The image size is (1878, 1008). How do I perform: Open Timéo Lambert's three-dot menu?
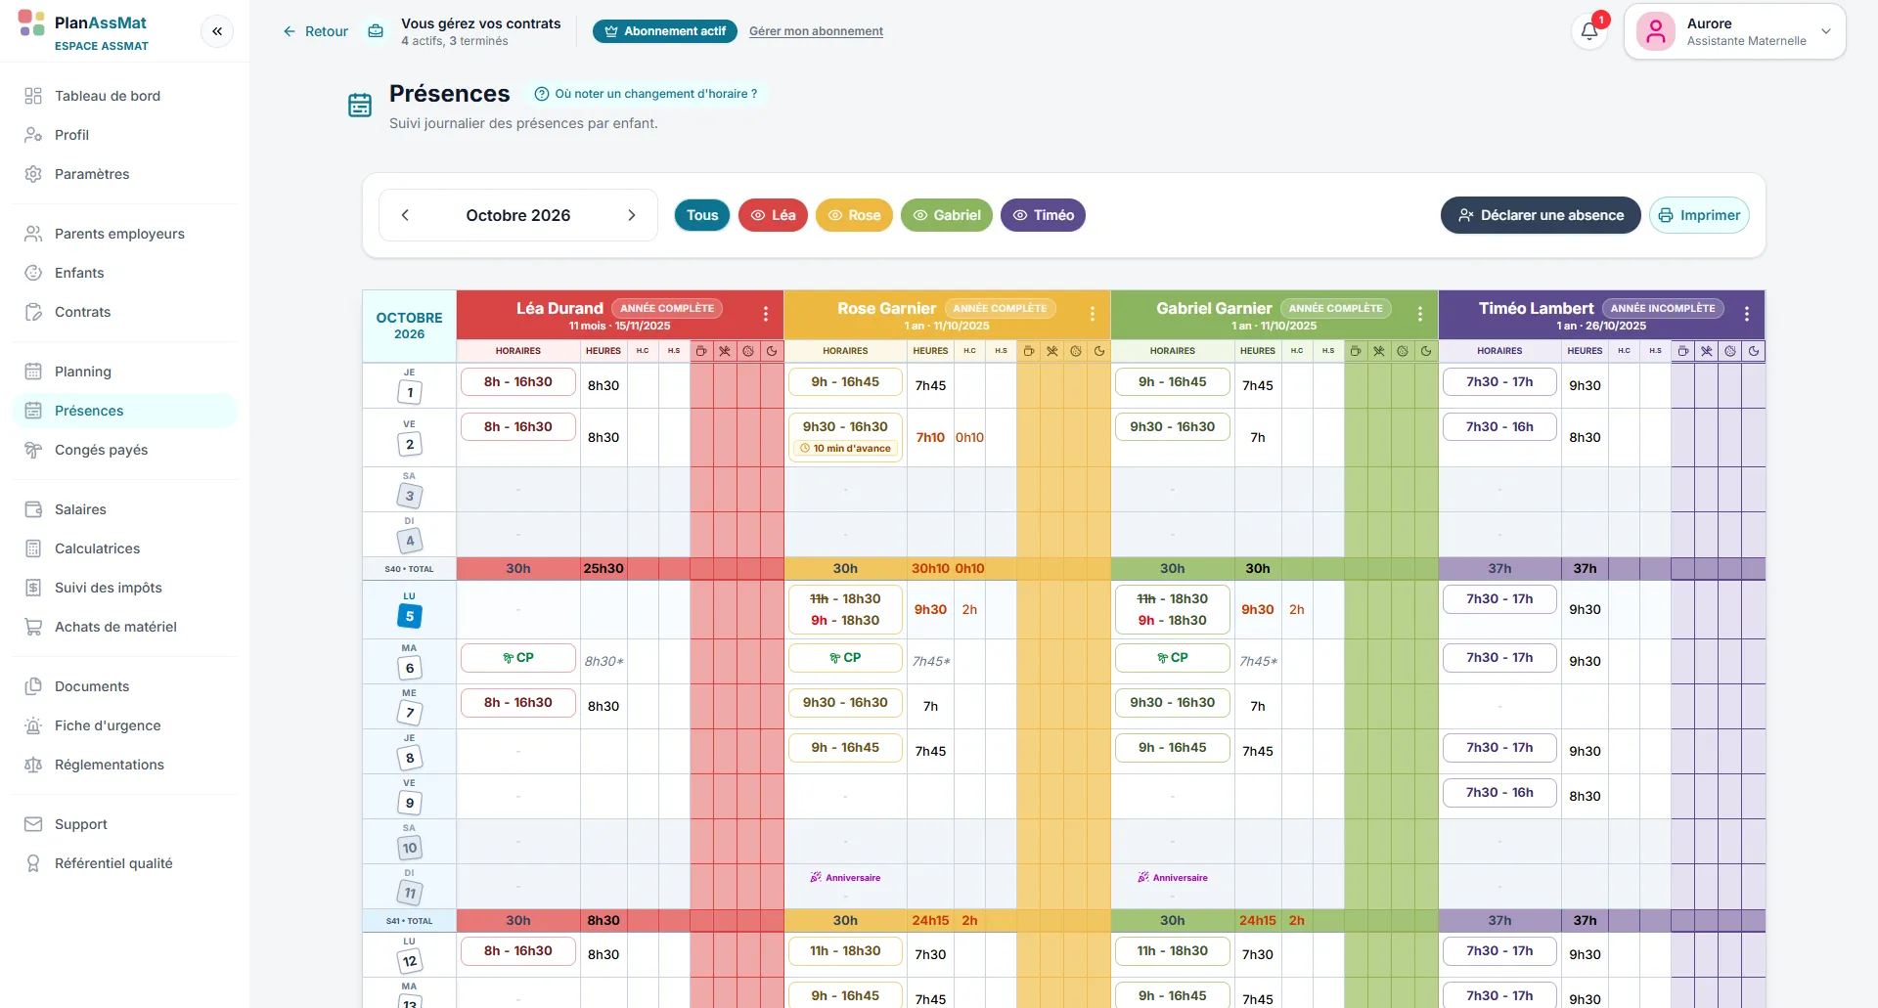point(1747,314)
